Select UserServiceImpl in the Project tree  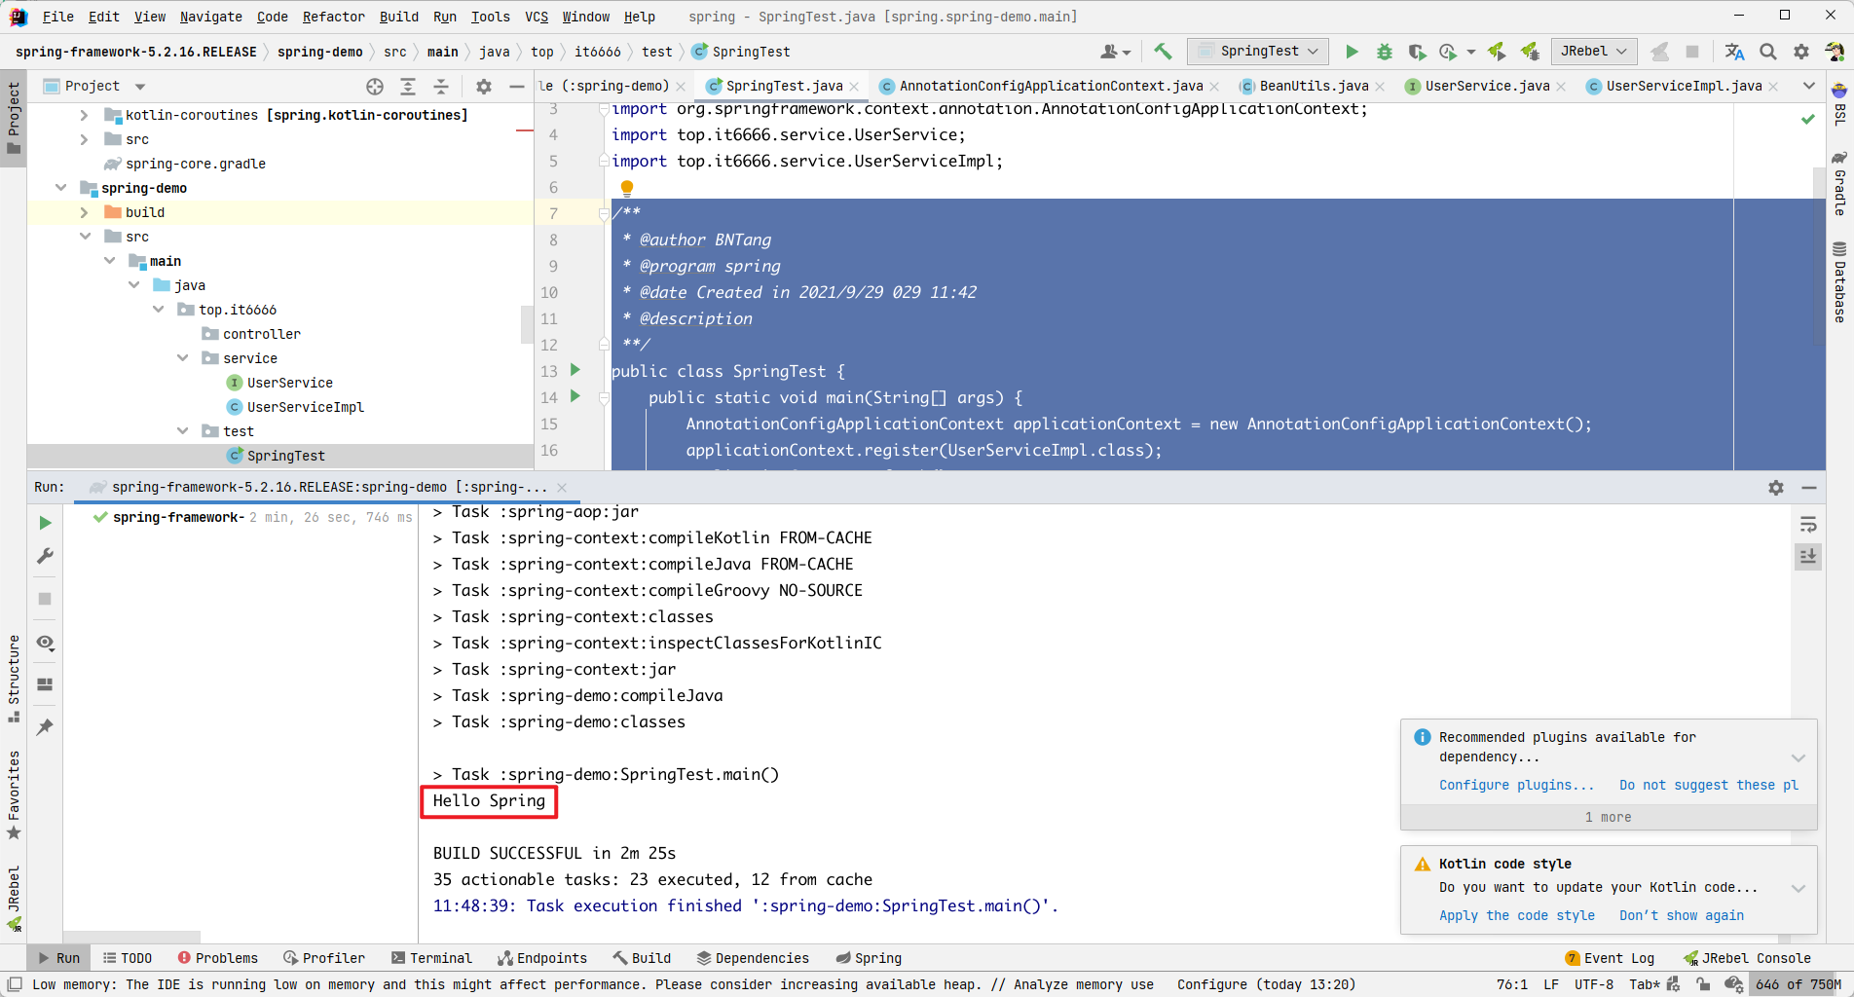(x=305, y=407)
